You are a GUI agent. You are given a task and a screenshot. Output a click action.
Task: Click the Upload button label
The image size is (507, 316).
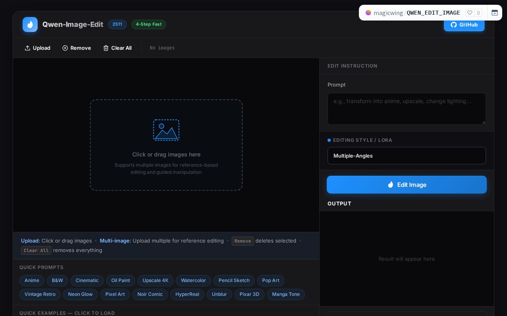42,48
